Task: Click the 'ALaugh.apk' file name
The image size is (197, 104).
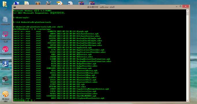Action: point(82,31)
